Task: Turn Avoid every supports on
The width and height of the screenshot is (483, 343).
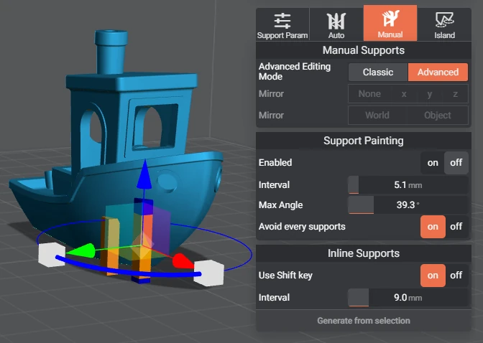Action: (x=433, y=227)
